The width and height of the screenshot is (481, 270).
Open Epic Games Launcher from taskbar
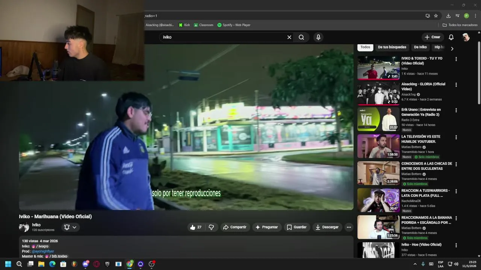(107, 264)
